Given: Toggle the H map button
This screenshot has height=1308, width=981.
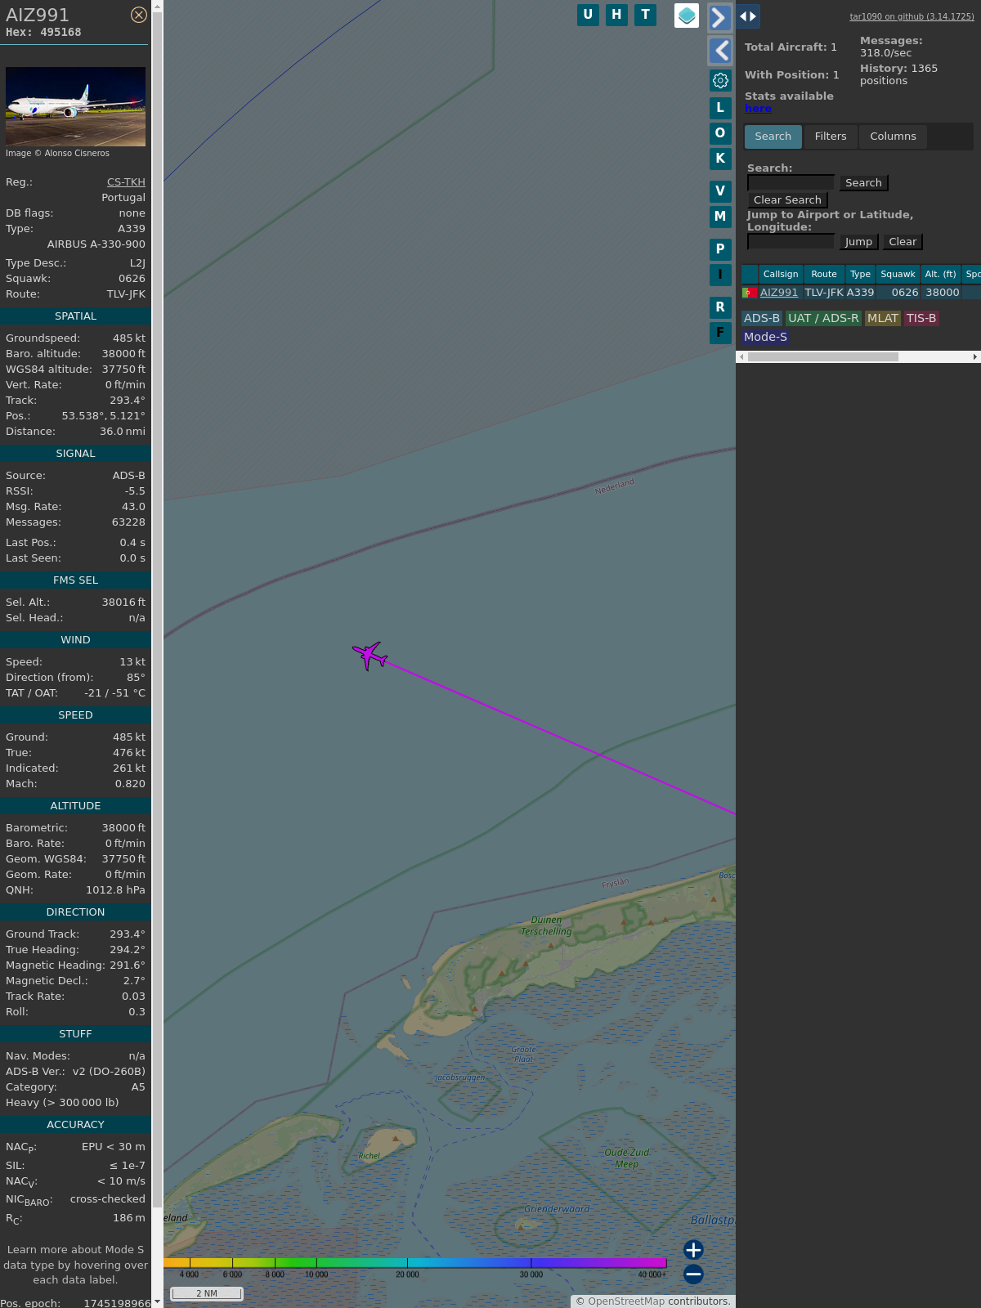Looking at the screenshot, I should pyautogui.click(x=616, y=15).
